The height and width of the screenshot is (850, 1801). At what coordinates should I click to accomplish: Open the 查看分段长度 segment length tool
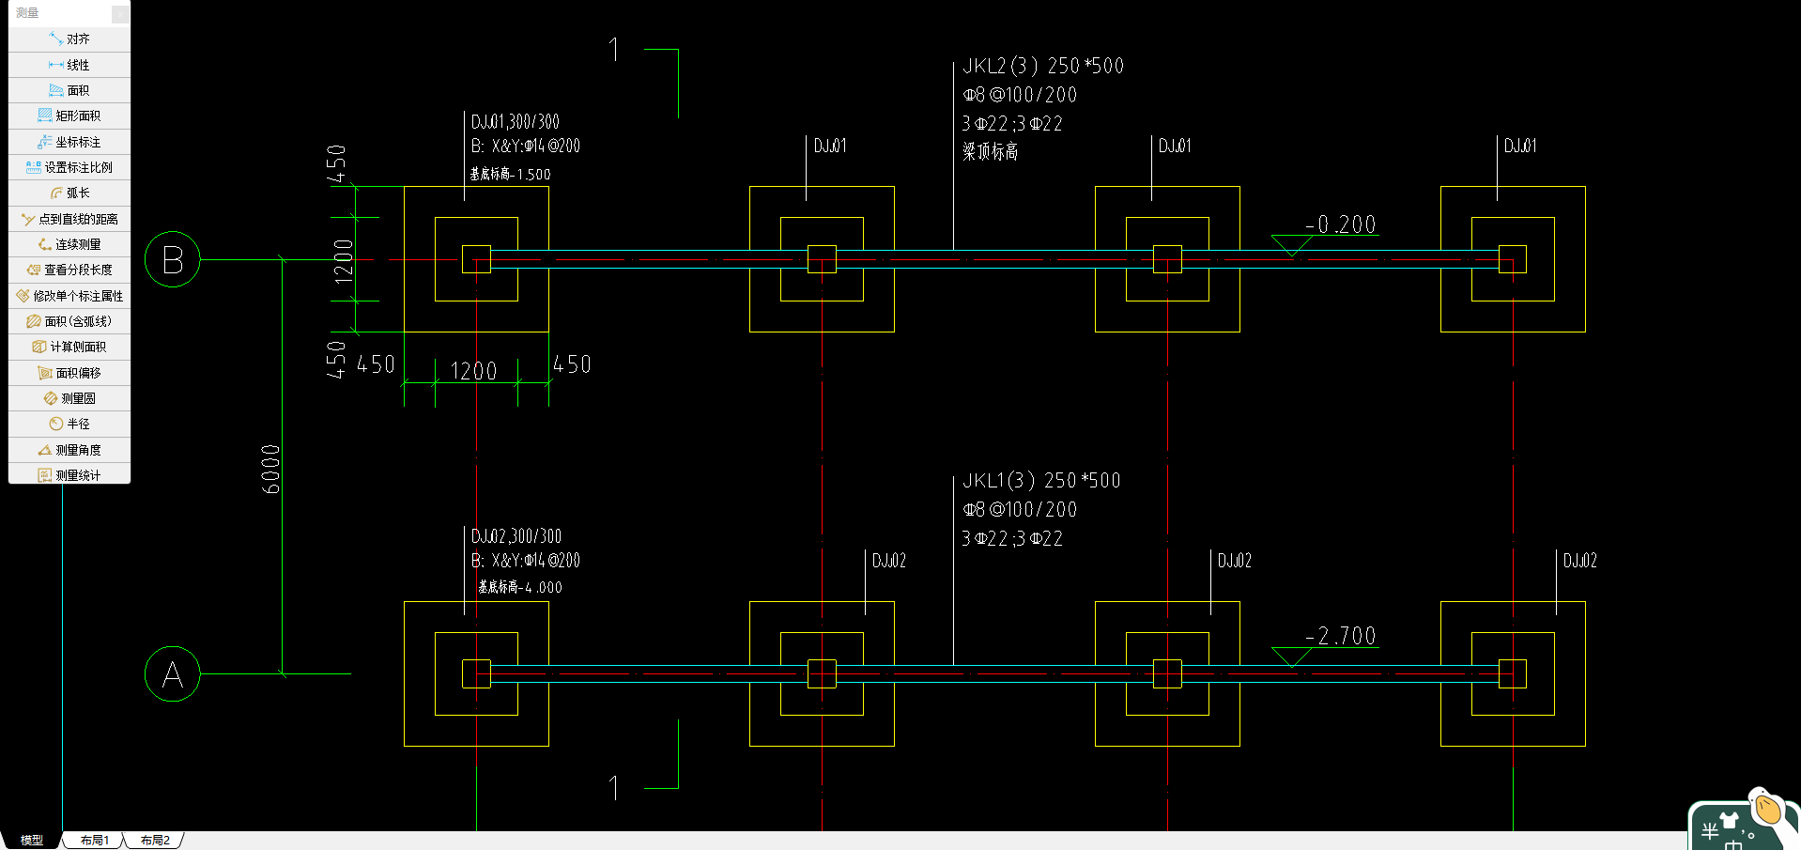69,270
